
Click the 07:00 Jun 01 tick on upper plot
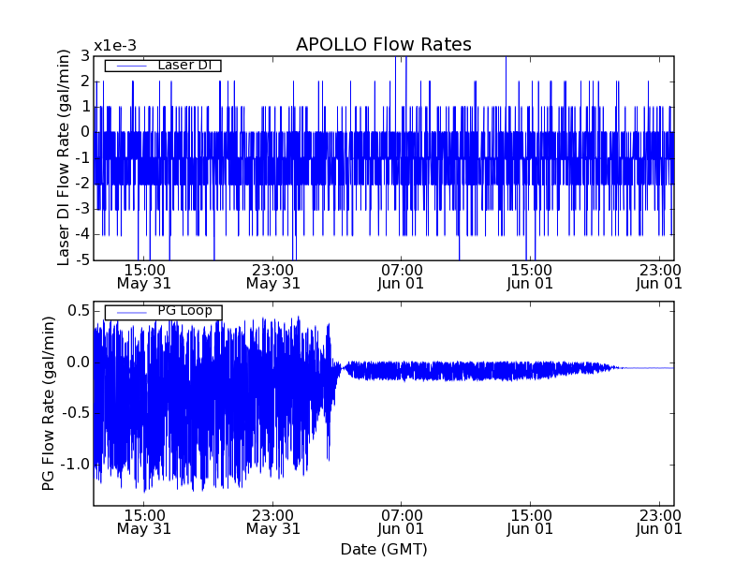[402, 276]
